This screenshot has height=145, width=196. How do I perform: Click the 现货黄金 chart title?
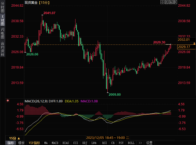[31, 2]
